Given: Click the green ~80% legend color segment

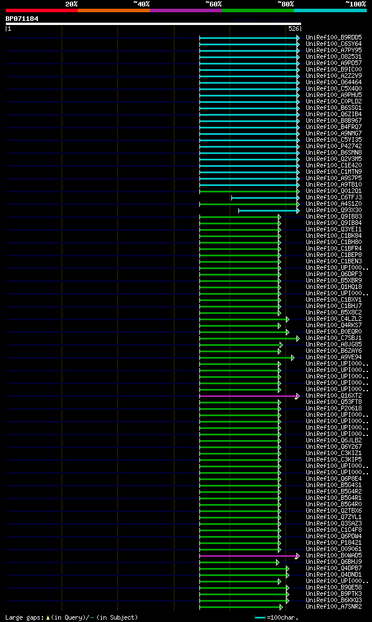Looking at the screenshot, I should (x=258, y=10).
